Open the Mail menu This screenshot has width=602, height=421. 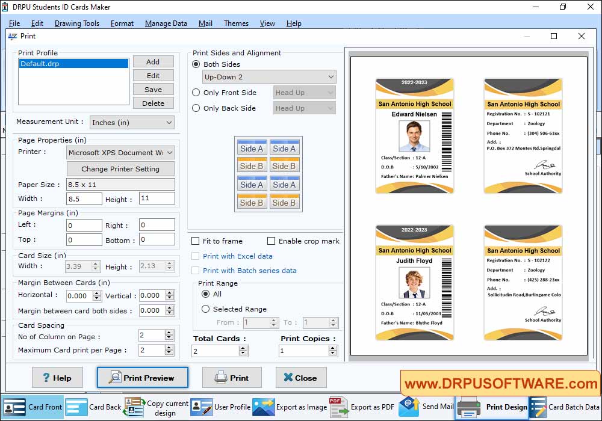tap(205, 23)
